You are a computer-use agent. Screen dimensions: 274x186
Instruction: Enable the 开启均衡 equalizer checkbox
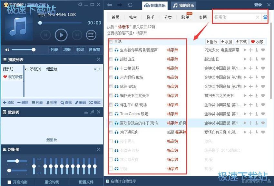coord(9,182)
